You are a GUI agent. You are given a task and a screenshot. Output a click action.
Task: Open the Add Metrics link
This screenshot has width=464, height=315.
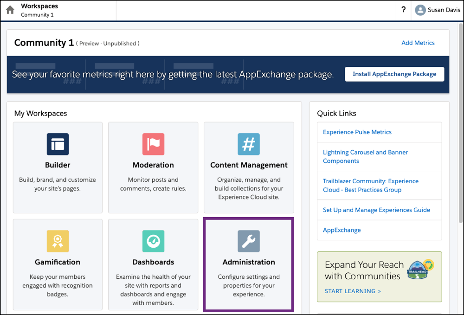pyautogui.click(x=418, y=43)
